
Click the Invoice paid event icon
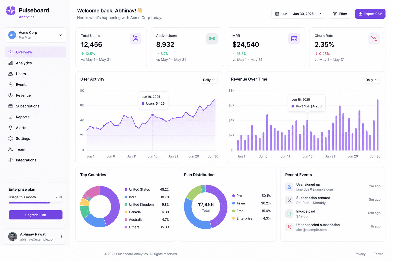[x=289, y=214]
